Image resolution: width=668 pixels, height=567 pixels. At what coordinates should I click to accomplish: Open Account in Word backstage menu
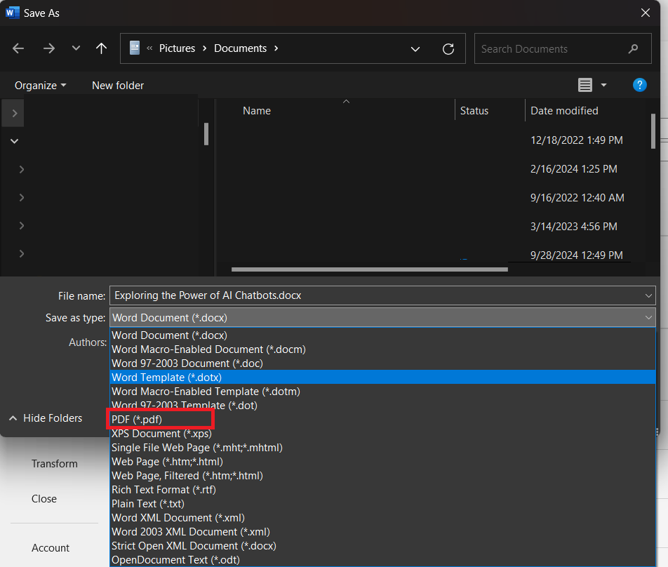pos(51,548)
